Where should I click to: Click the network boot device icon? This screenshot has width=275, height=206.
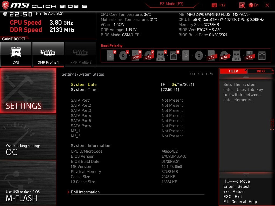173,55
